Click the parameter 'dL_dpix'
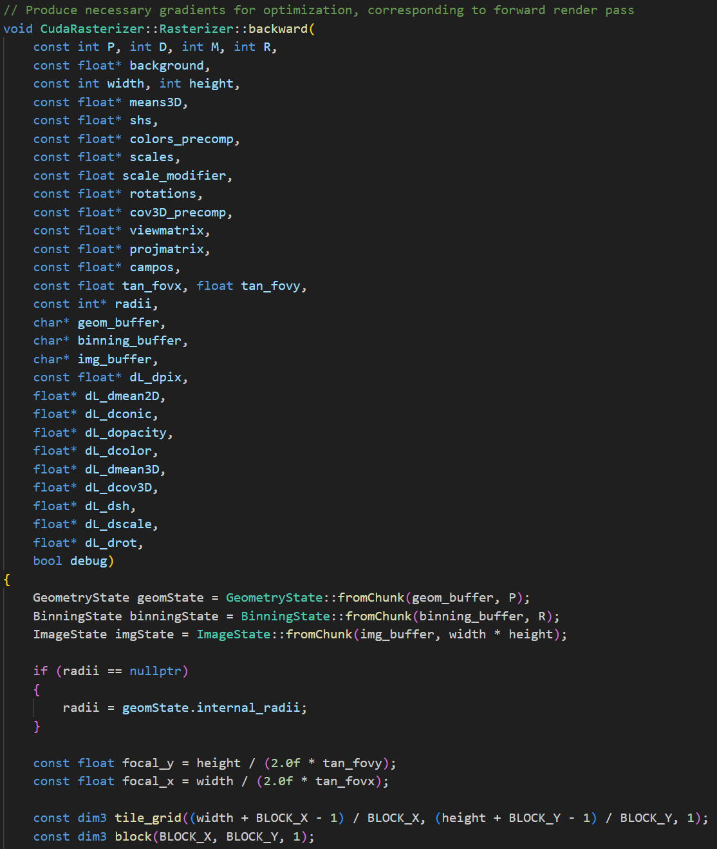 click(156, 377)
